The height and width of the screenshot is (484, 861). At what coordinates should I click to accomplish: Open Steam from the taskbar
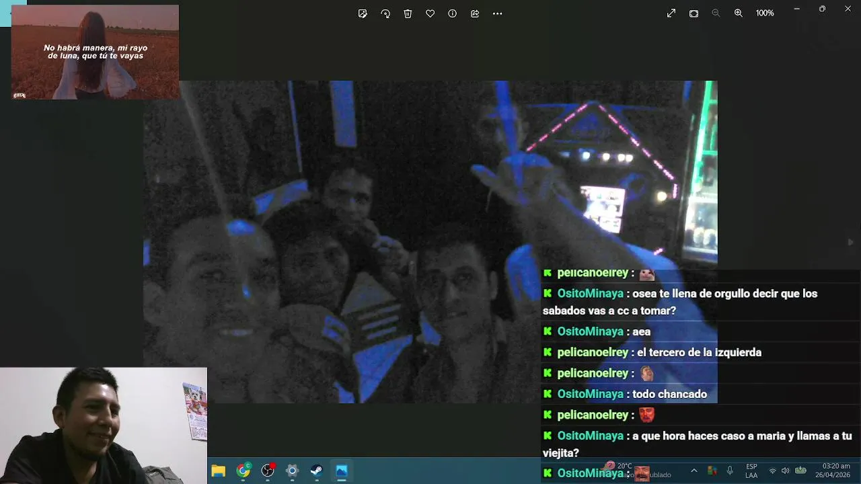[x=316, y=471]
